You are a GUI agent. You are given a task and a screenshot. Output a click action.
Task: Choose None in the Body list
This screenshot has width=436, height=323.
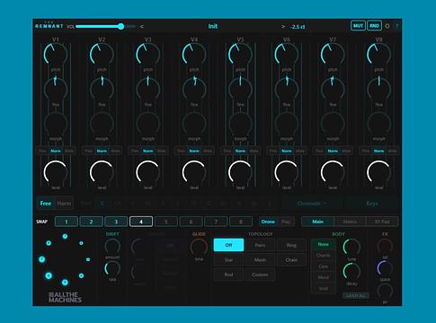click(x=324, y=244)
